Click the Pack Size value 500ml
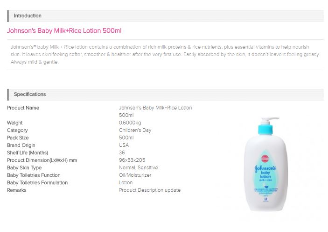This screenshot has width=328, height=232. click(x=126, y=138)
